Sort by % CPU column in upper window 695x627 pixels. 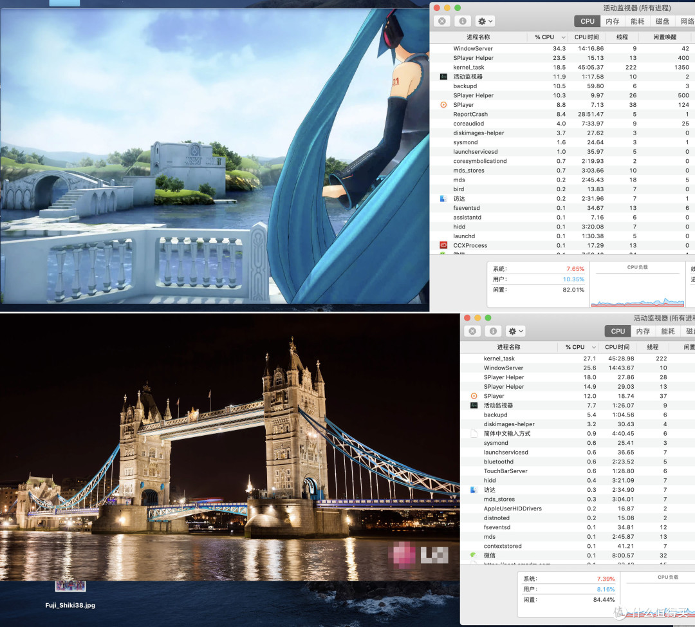548,37
